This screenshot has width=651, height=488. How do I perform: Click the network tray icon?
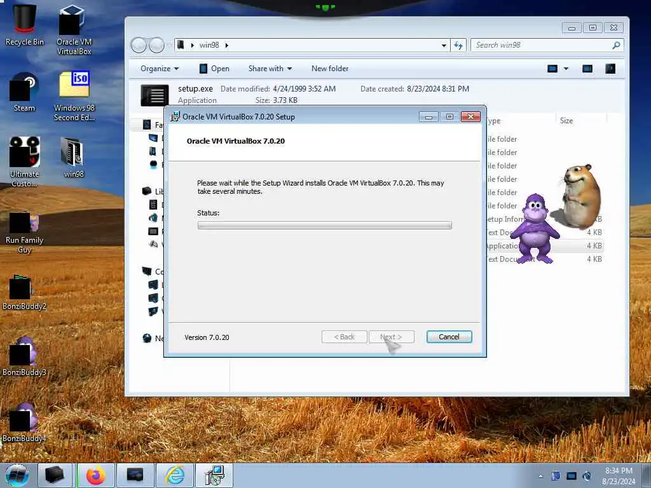click(x=572, y=476)
